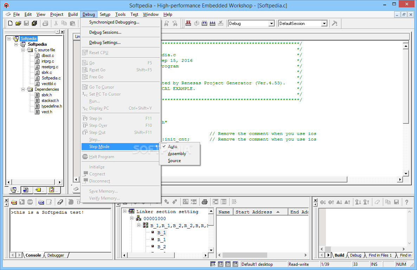Viewport: 417px width, 270px height.
Task: Sort by Start Address column header
Action: (x=260, y=212)
